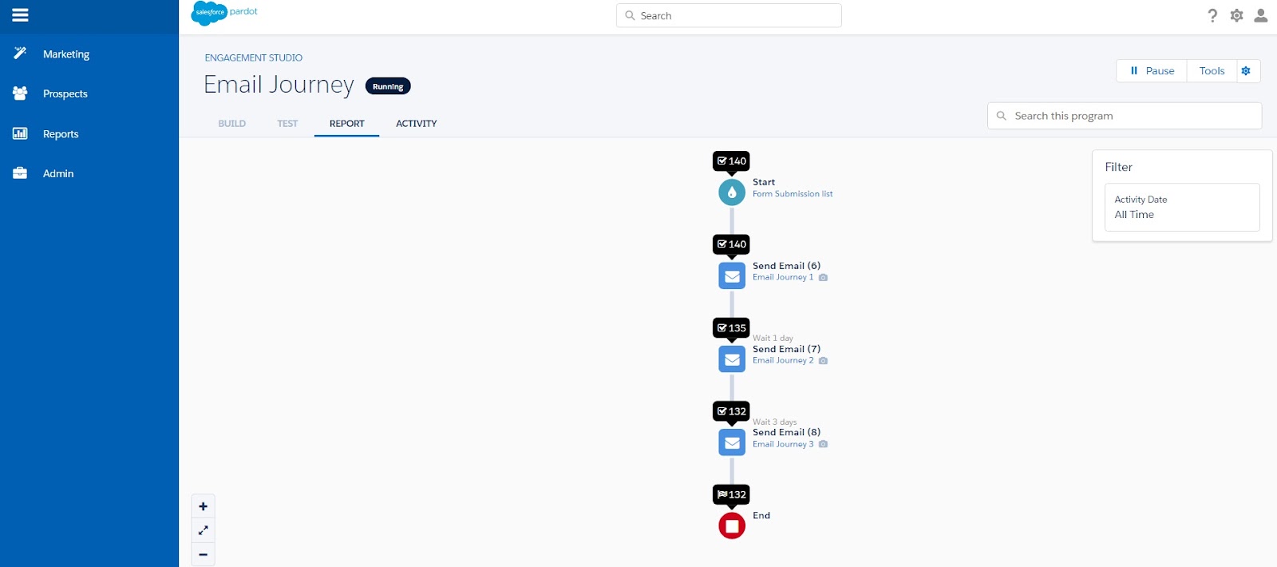Click the Prospects people icon
This screenshot has height=567, width=1277.
tap(20, 93)
